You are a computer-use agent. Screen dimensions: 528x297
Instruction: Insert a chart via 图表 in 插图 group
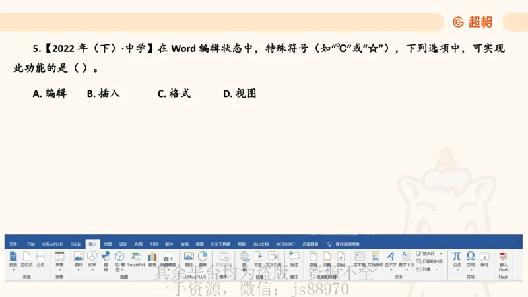coord(152,259)
